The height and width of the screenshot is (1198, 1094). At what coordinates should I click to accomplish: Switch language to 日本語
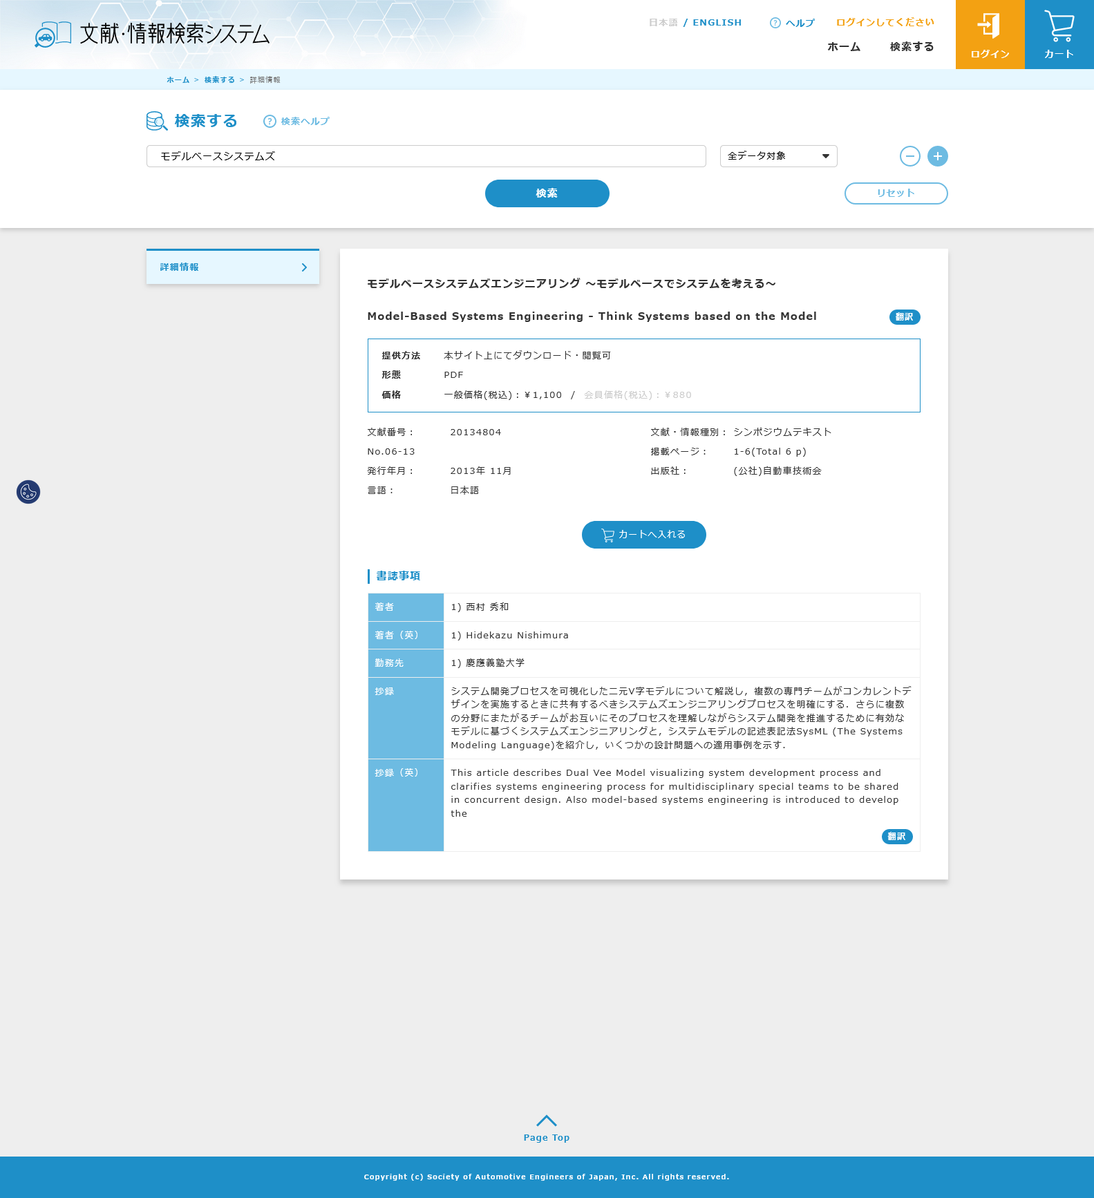coord(663,23)
